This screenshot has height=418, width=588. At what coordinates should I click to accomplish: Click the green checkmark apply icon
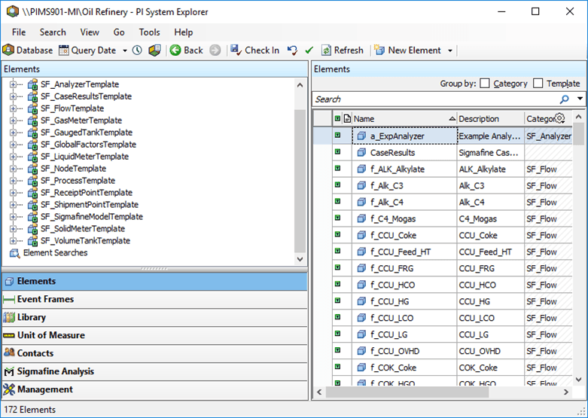309,50
